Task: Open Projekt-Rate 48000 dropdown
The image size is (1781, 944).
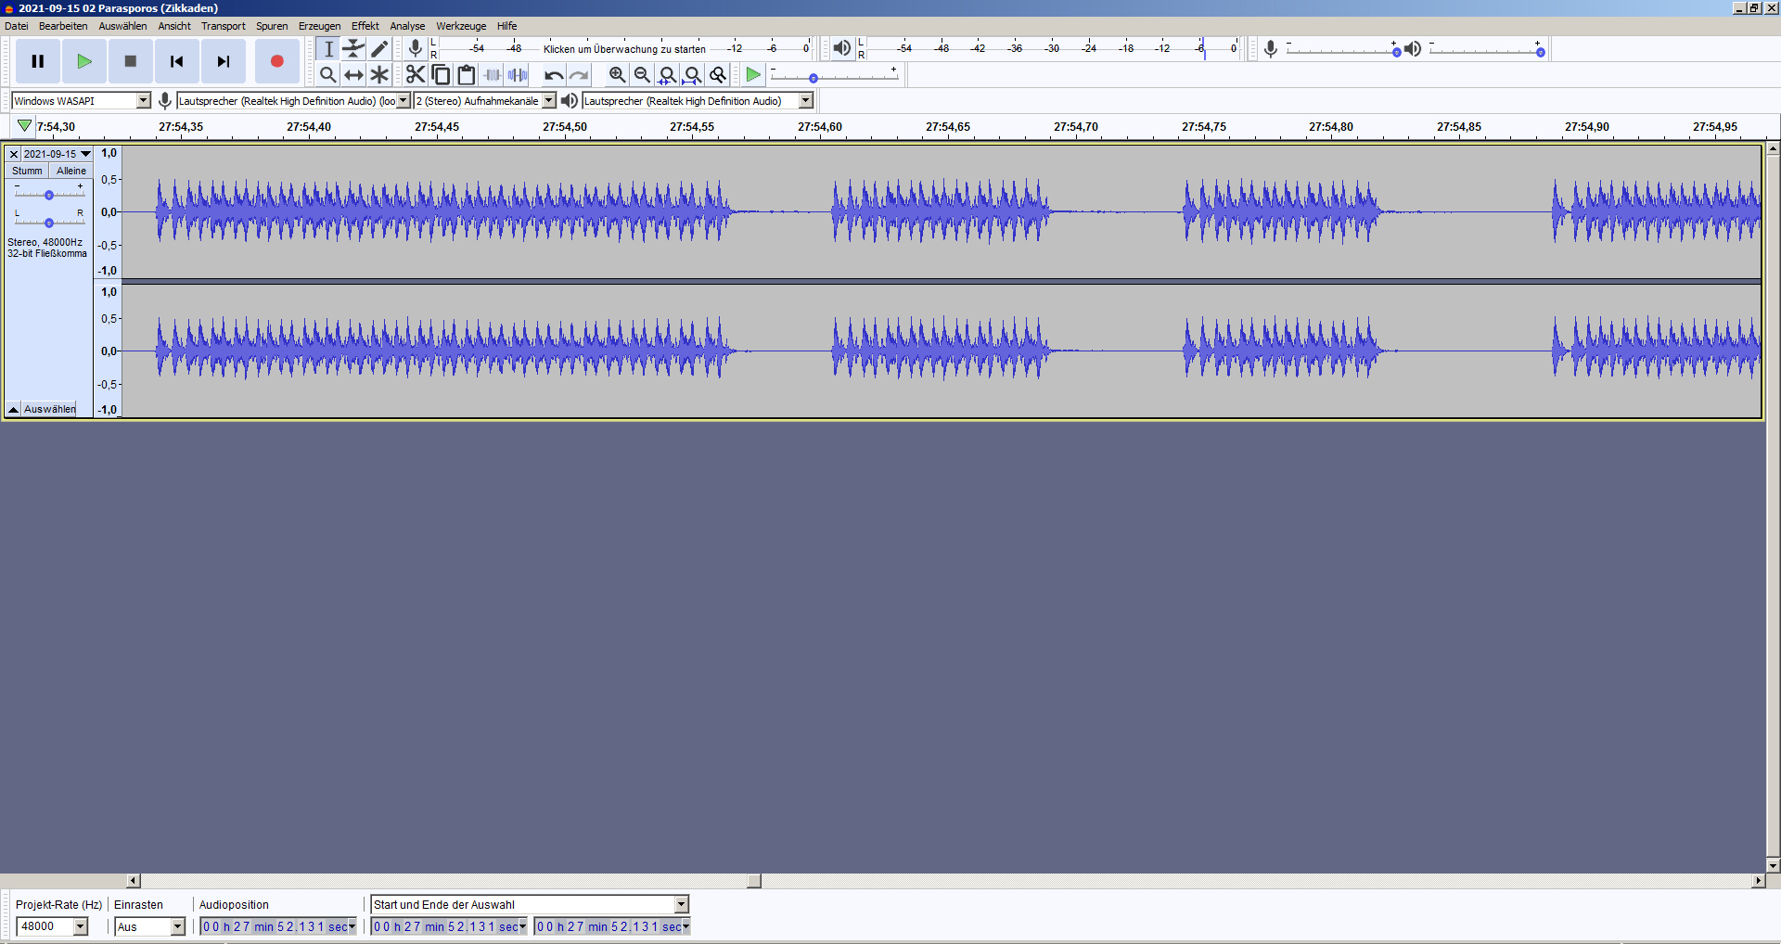Action: tap(80, 926)
